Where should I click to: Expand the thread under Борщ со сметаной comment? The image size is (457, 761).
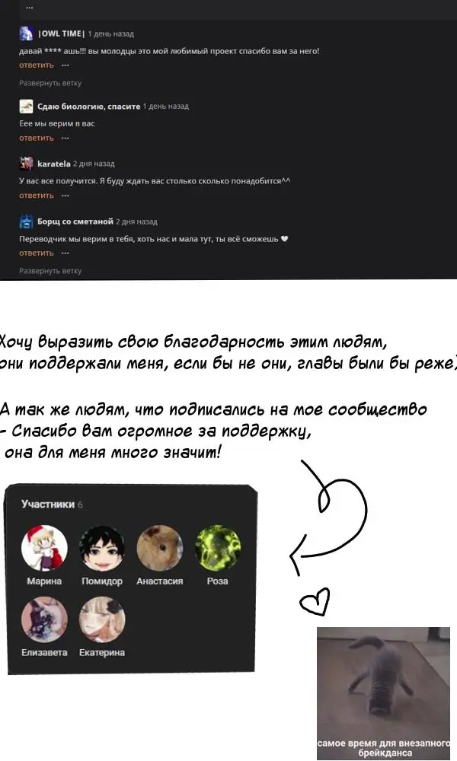point(50,271)
